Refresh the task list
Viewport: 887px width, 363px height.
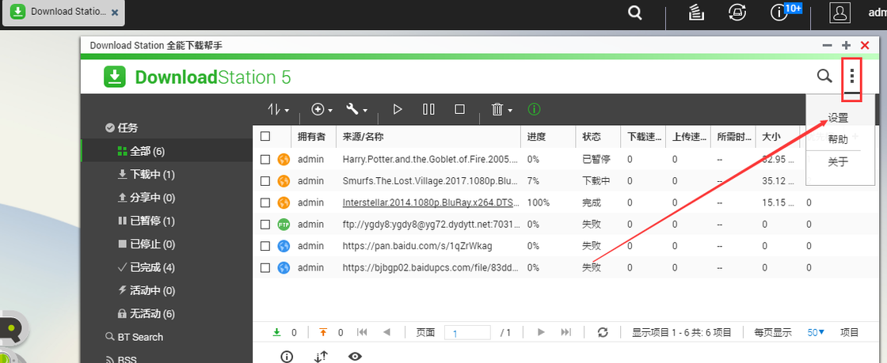pos(603,333)
